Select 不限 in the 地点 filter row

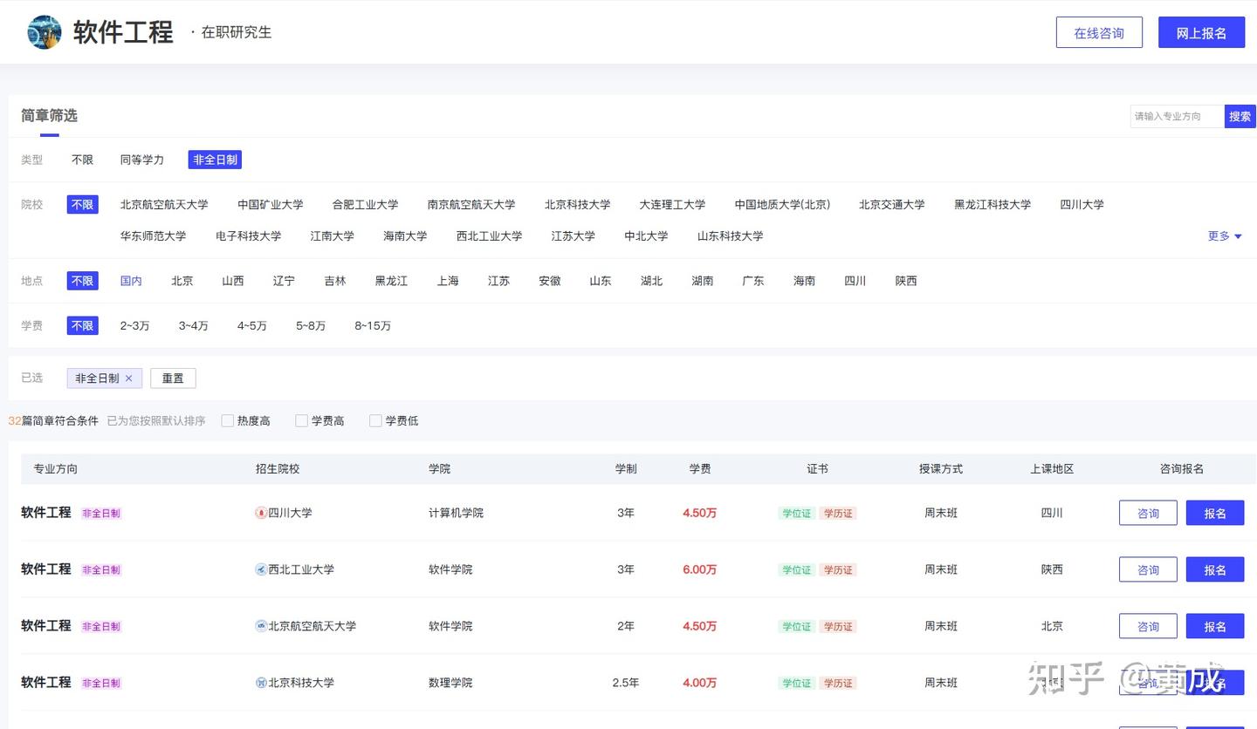pos(82,281)
